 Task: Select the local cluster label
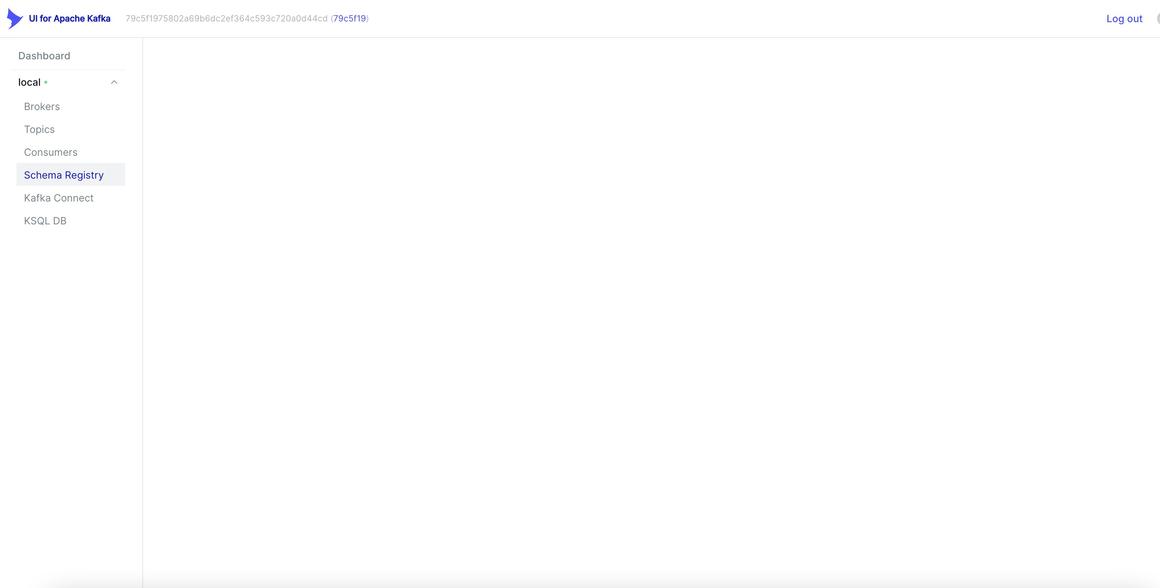pyautogui.click(x=29, y=82)
